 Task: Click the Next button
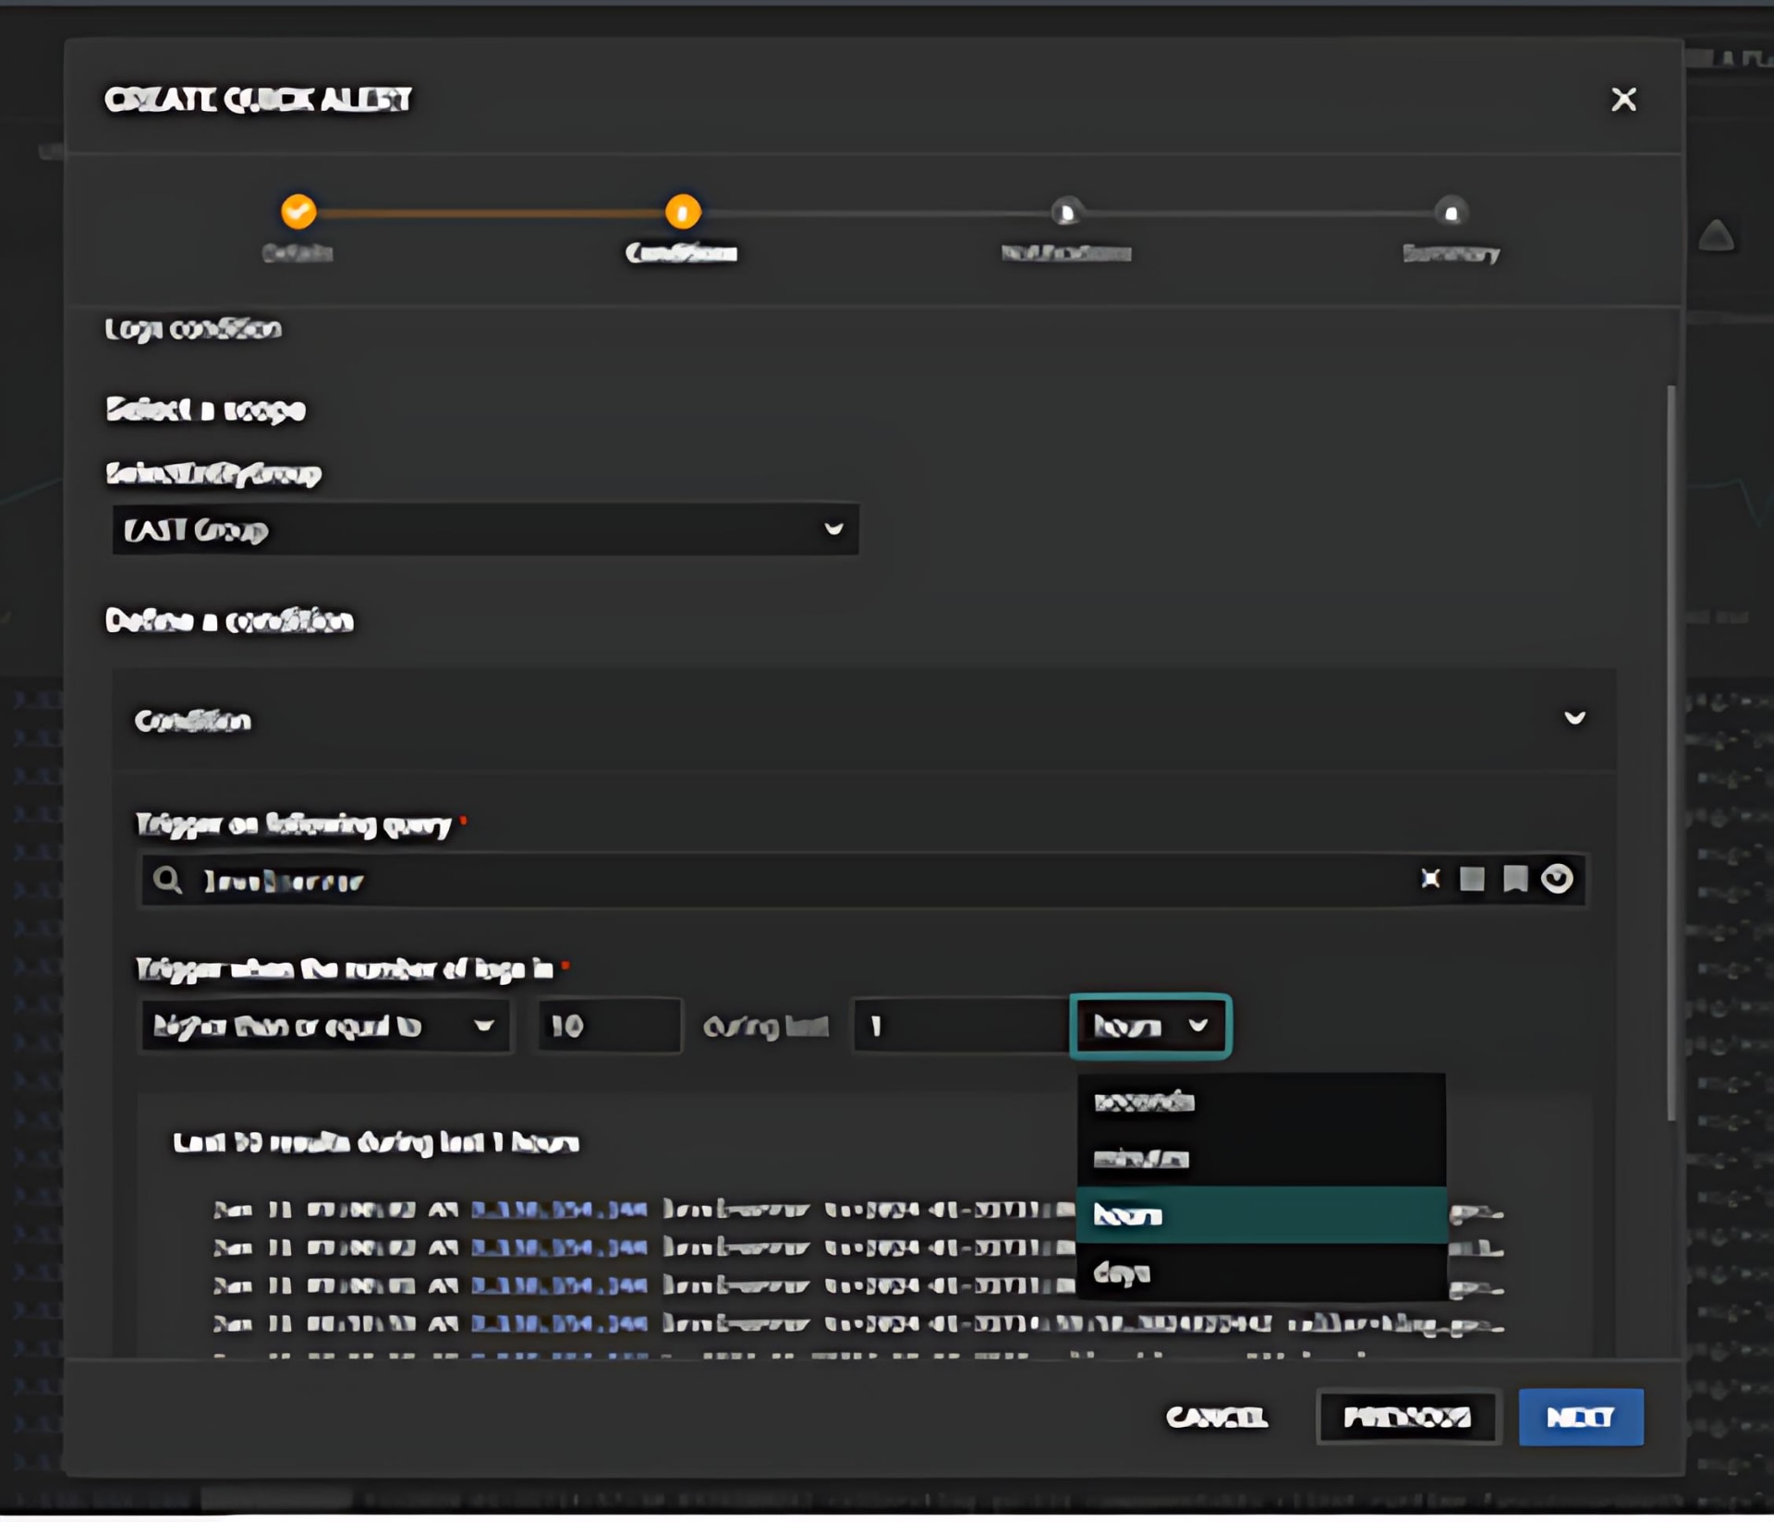[x=1580, y=1417]
